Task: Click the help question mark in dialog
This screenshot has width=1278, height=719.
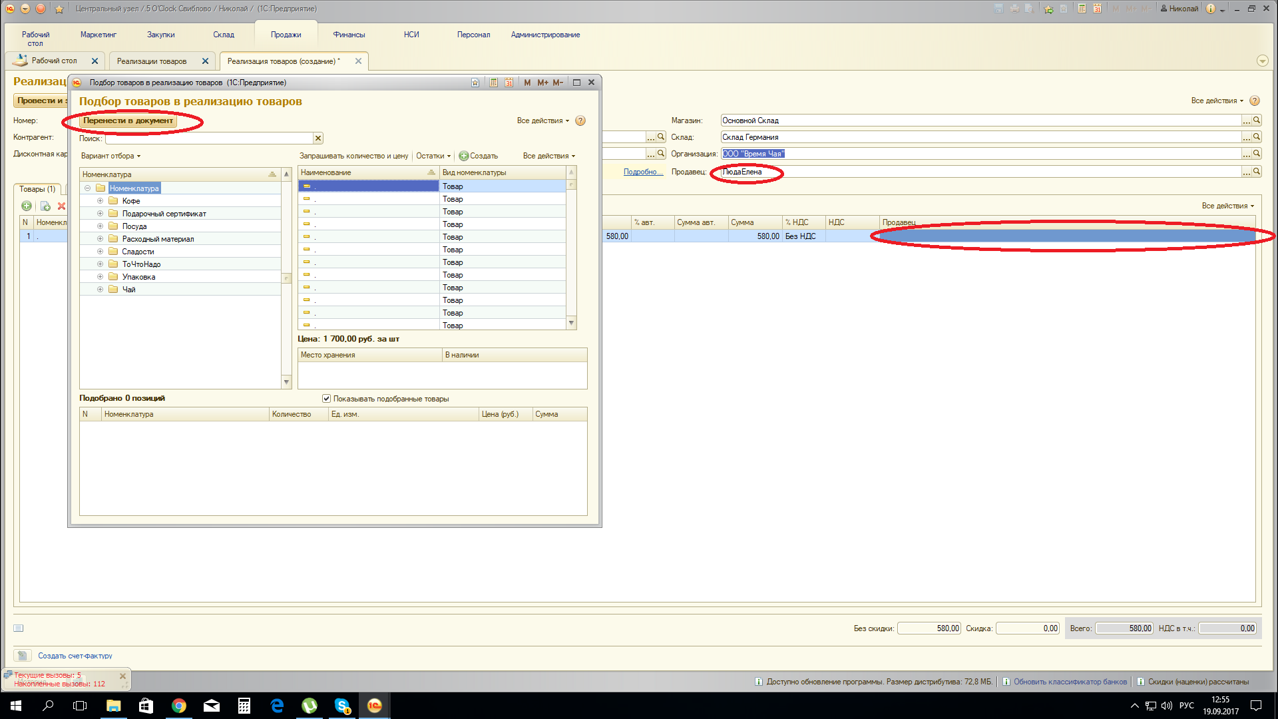Action: click(580, 120)
